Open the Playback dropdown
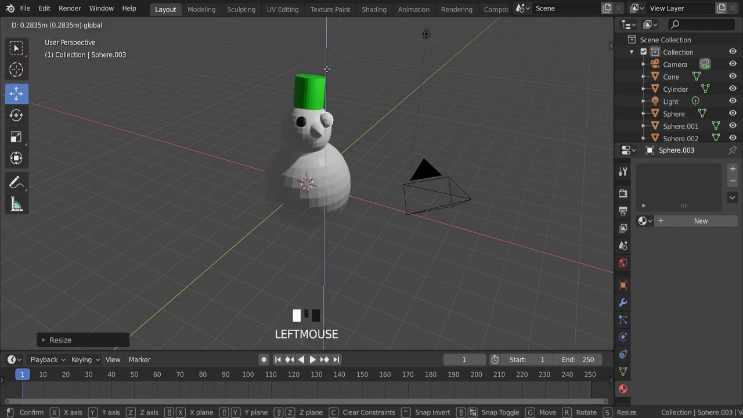 (48, 359)
